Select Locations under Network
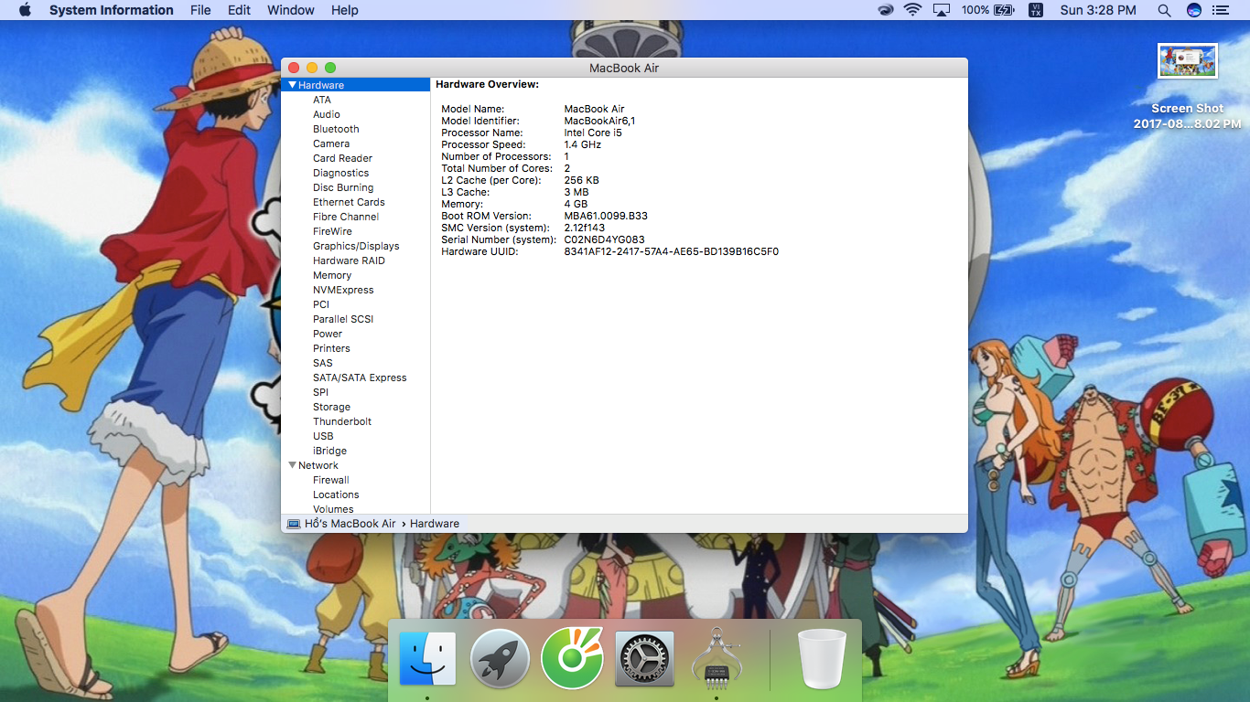Screen dimensions: 1250x702 point(336,495)
